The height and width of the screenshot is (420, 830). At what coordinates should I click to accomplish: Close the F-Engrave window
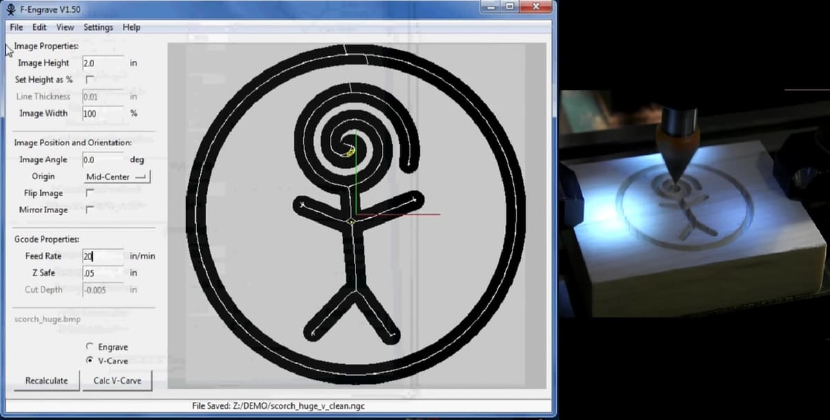535,8
